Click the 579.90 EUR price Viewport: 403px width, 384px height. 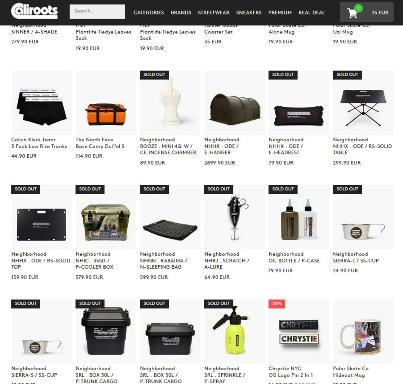[x=89, y=277]
